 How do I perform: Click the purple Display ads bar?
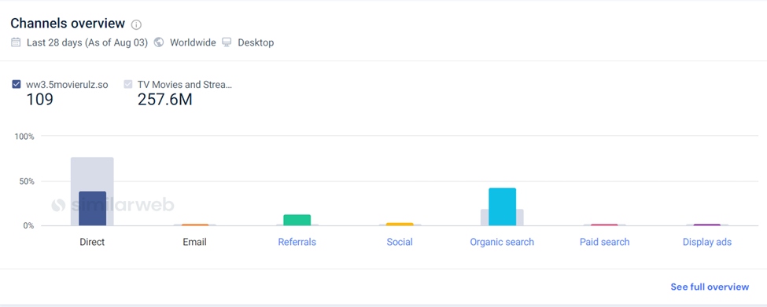[x=707, y=225]
